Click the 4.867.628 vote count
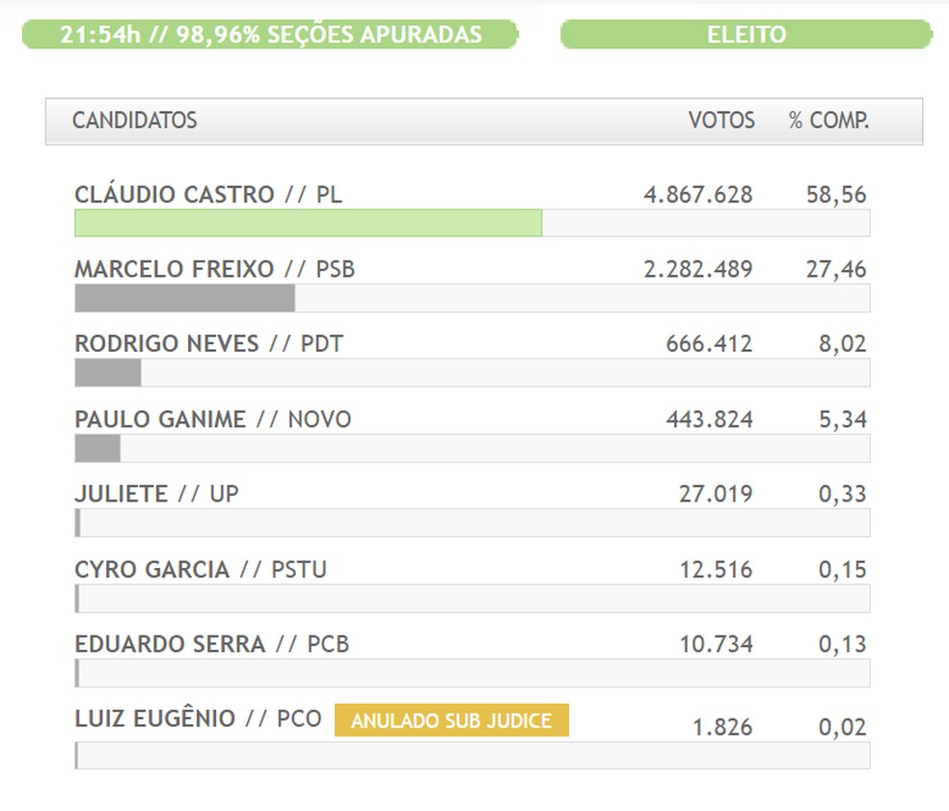 [x=697, y=195]
